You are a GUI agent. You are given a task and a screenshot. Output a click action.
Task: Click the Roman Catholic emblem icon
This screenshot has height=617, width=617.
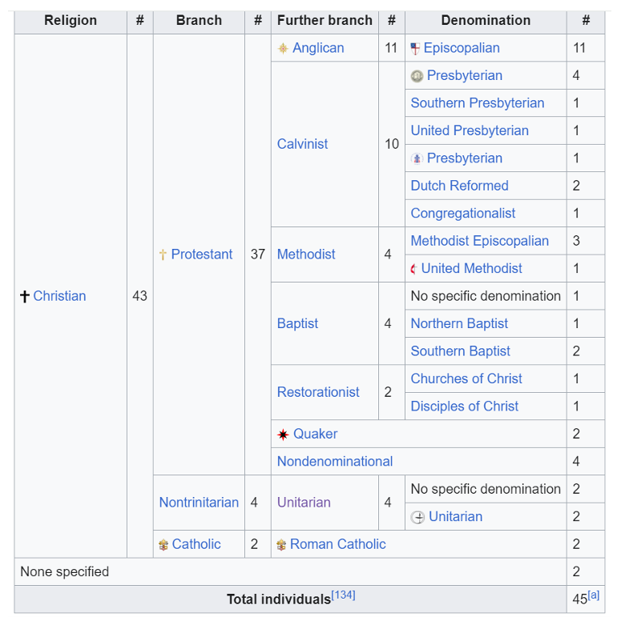click(281, 545)
